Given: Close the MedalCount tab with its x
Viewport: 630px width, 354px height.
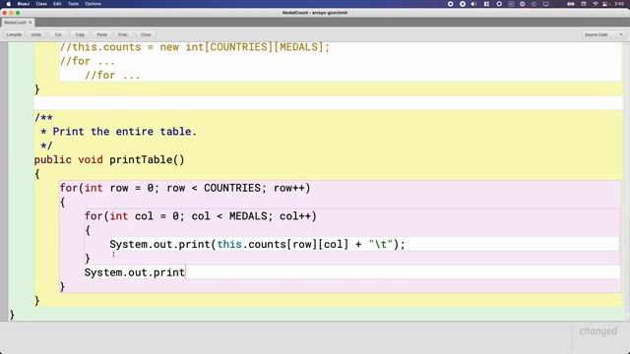Looking at the screenshot, I should [31, 23].
